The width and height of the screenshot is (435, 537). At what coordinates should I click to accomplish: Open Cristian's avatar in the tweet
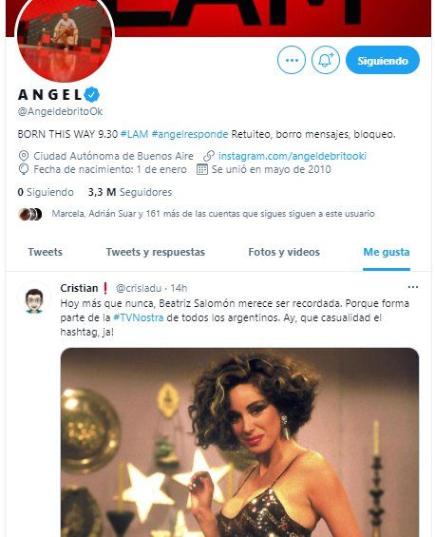[x=34, y=300]
